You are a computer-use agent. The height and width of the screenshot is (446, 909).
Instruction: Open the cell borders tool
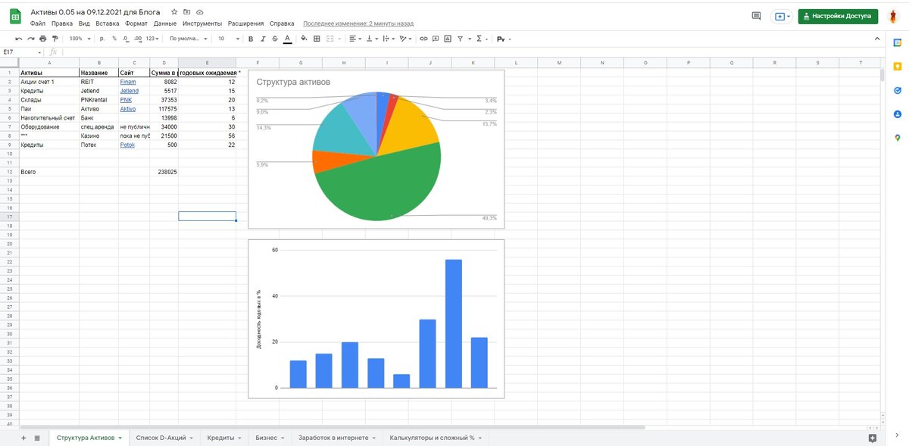click(x=317, y=39)
